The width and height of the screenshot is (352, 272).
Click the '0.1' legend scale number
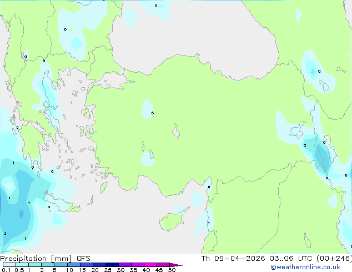point(6,270)
